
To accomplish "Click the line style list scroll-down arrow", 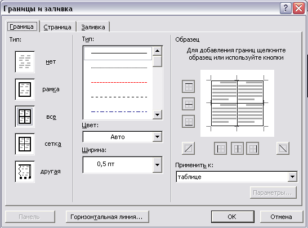I will (x=157, y=115).
